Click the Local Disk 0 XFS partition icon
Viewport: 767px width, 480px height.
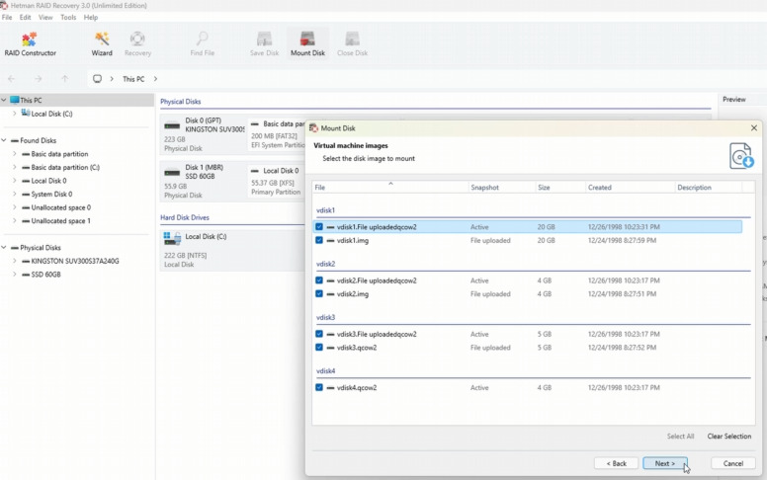click(254, 171)
